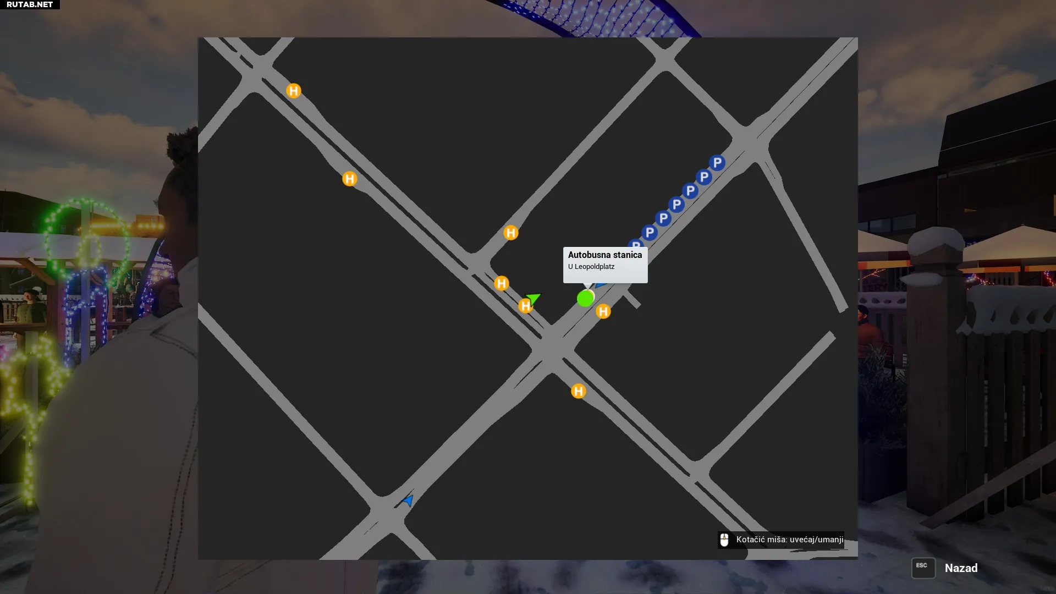Screen dimensions: 1056x594
Task: Select the bus stop marker on the side street
Action: 511,233
